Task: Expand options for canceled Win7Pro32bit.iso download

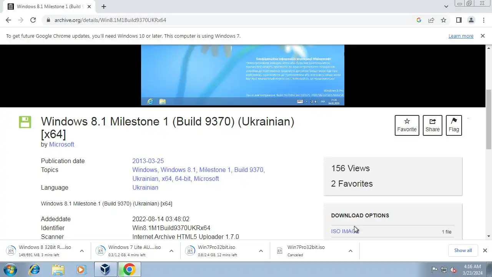Action: click(351, 251)
